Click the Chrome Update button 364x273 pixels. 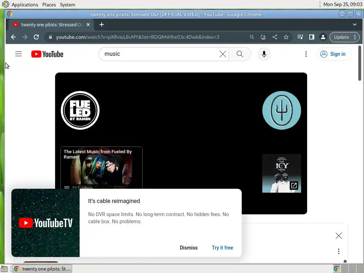coord(342,37)
